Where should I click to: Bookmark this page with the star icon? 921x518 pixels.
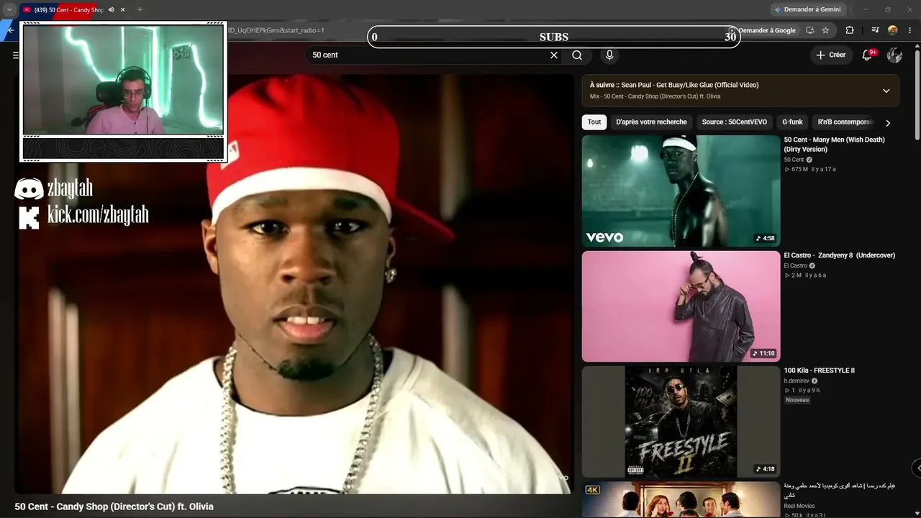pyautogui.click(x=825, y=30)
